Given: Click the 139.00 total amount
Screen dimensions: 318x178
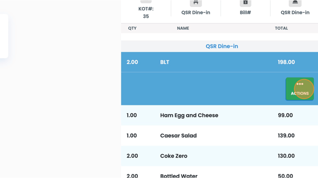Looking at the screenshot, I should (x=286, y=135).
